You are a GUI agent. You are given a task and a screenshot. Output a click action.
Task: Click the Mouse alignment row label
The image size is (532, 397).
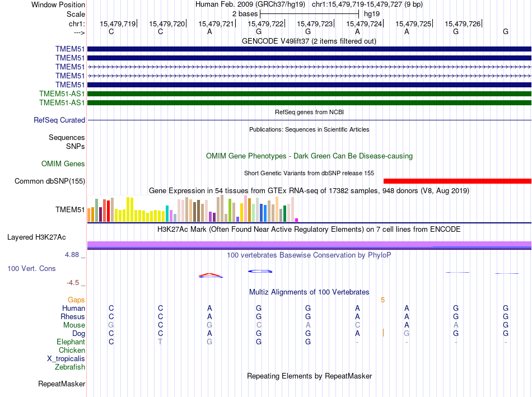74,325
